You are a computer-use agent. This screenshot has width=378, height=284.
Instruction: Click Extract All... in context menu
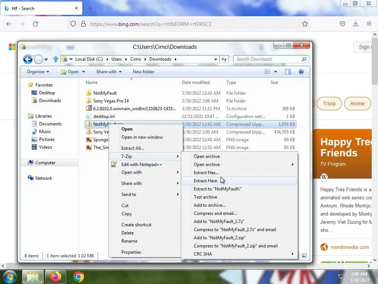(145, 148)
